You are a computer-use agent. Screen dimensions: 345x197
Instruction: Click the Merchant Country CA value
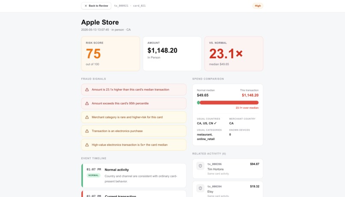[x=231, y=123]
